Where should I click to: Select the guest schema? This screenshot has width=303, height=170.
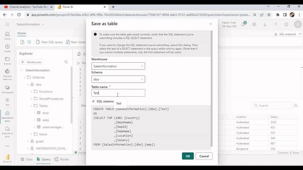coord(39,141)
